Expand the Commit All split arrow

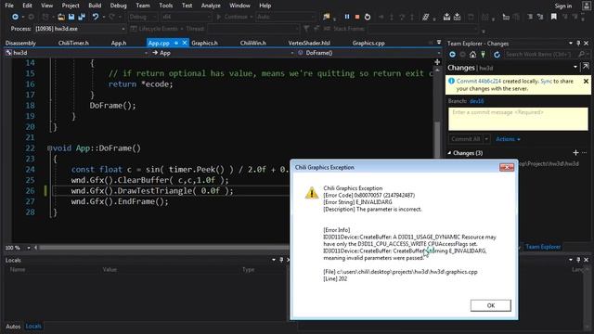pyautogui.click(x=486, y=139)
